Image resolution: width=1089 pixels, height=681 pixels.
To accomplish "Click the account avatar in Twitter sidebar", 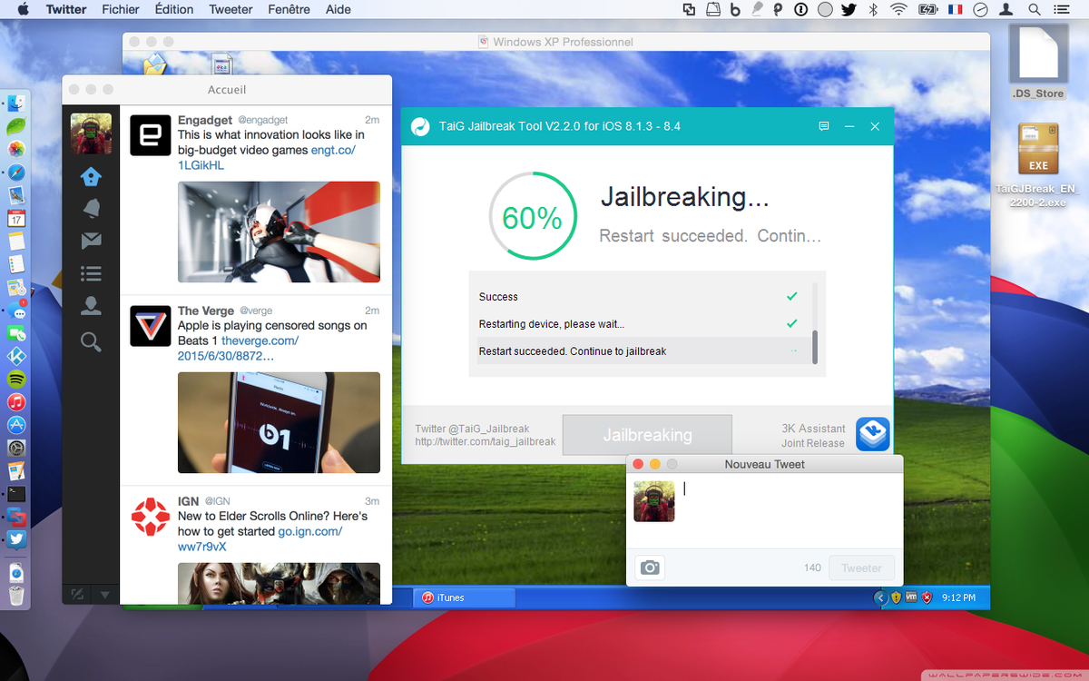I will point(91,133).
